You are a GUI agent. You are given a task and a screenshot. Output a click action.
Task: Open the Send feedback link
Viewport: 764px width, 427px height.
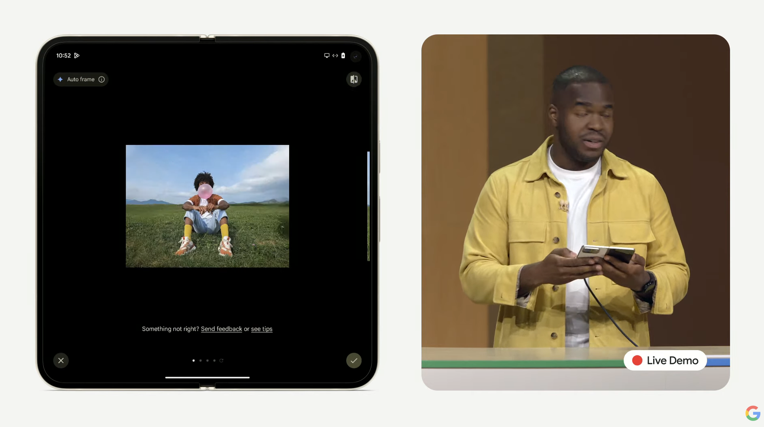(221, 329)
